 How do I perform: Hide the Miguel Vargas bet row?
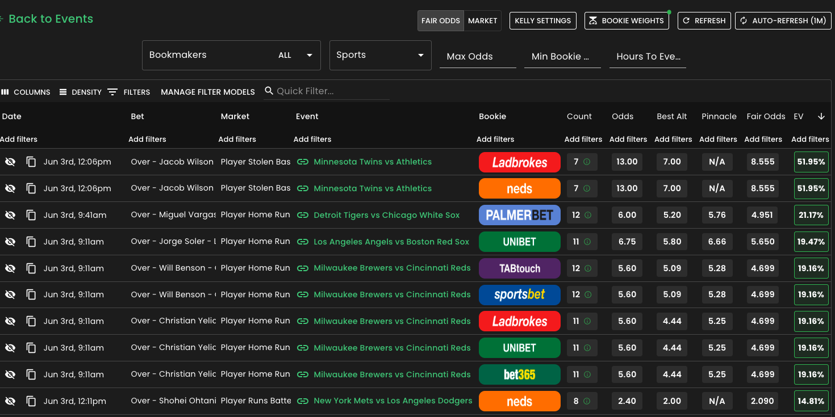click(x=10, y=215)
